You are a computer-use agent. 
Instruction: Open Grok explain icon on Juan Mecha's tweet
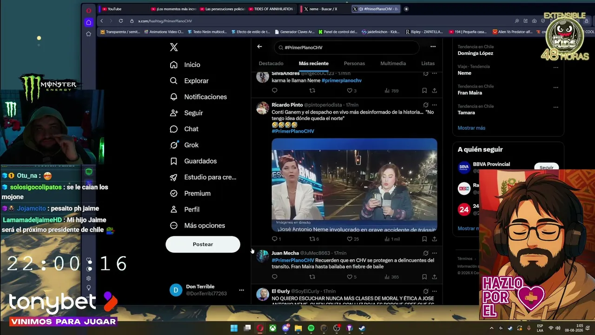pyautogui.click(x=425, y=253)
